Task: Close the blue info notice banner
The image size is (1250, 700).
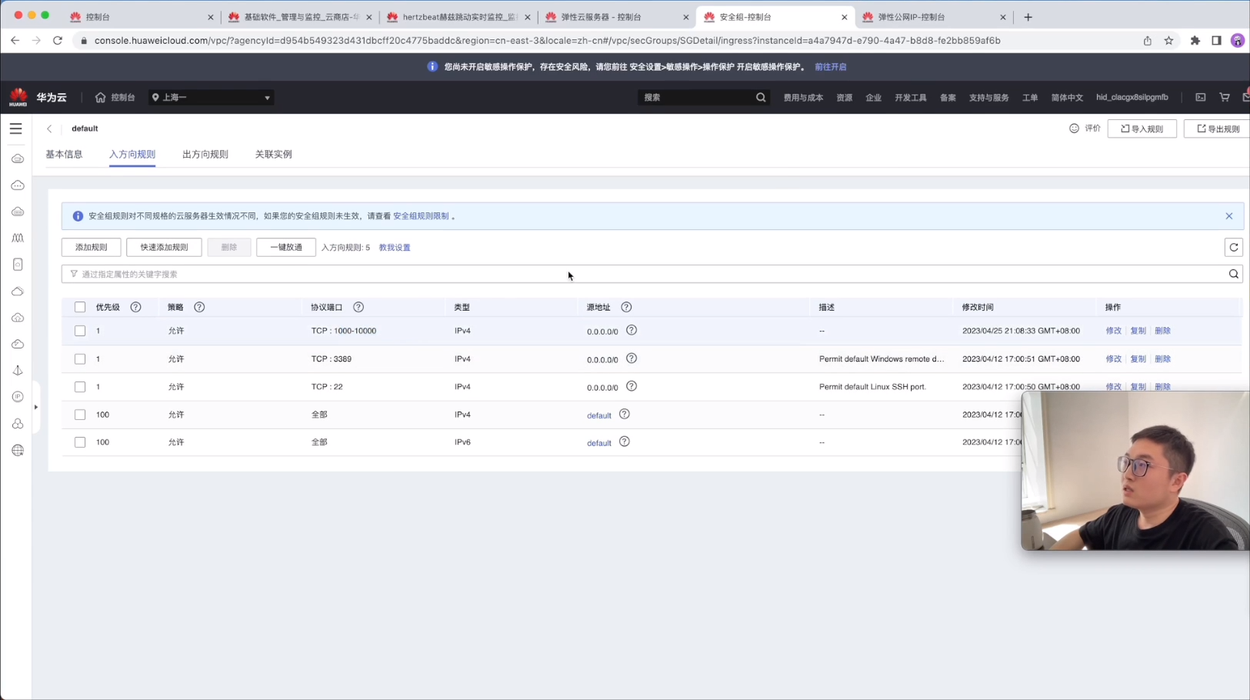Action: coord(1229,216)
